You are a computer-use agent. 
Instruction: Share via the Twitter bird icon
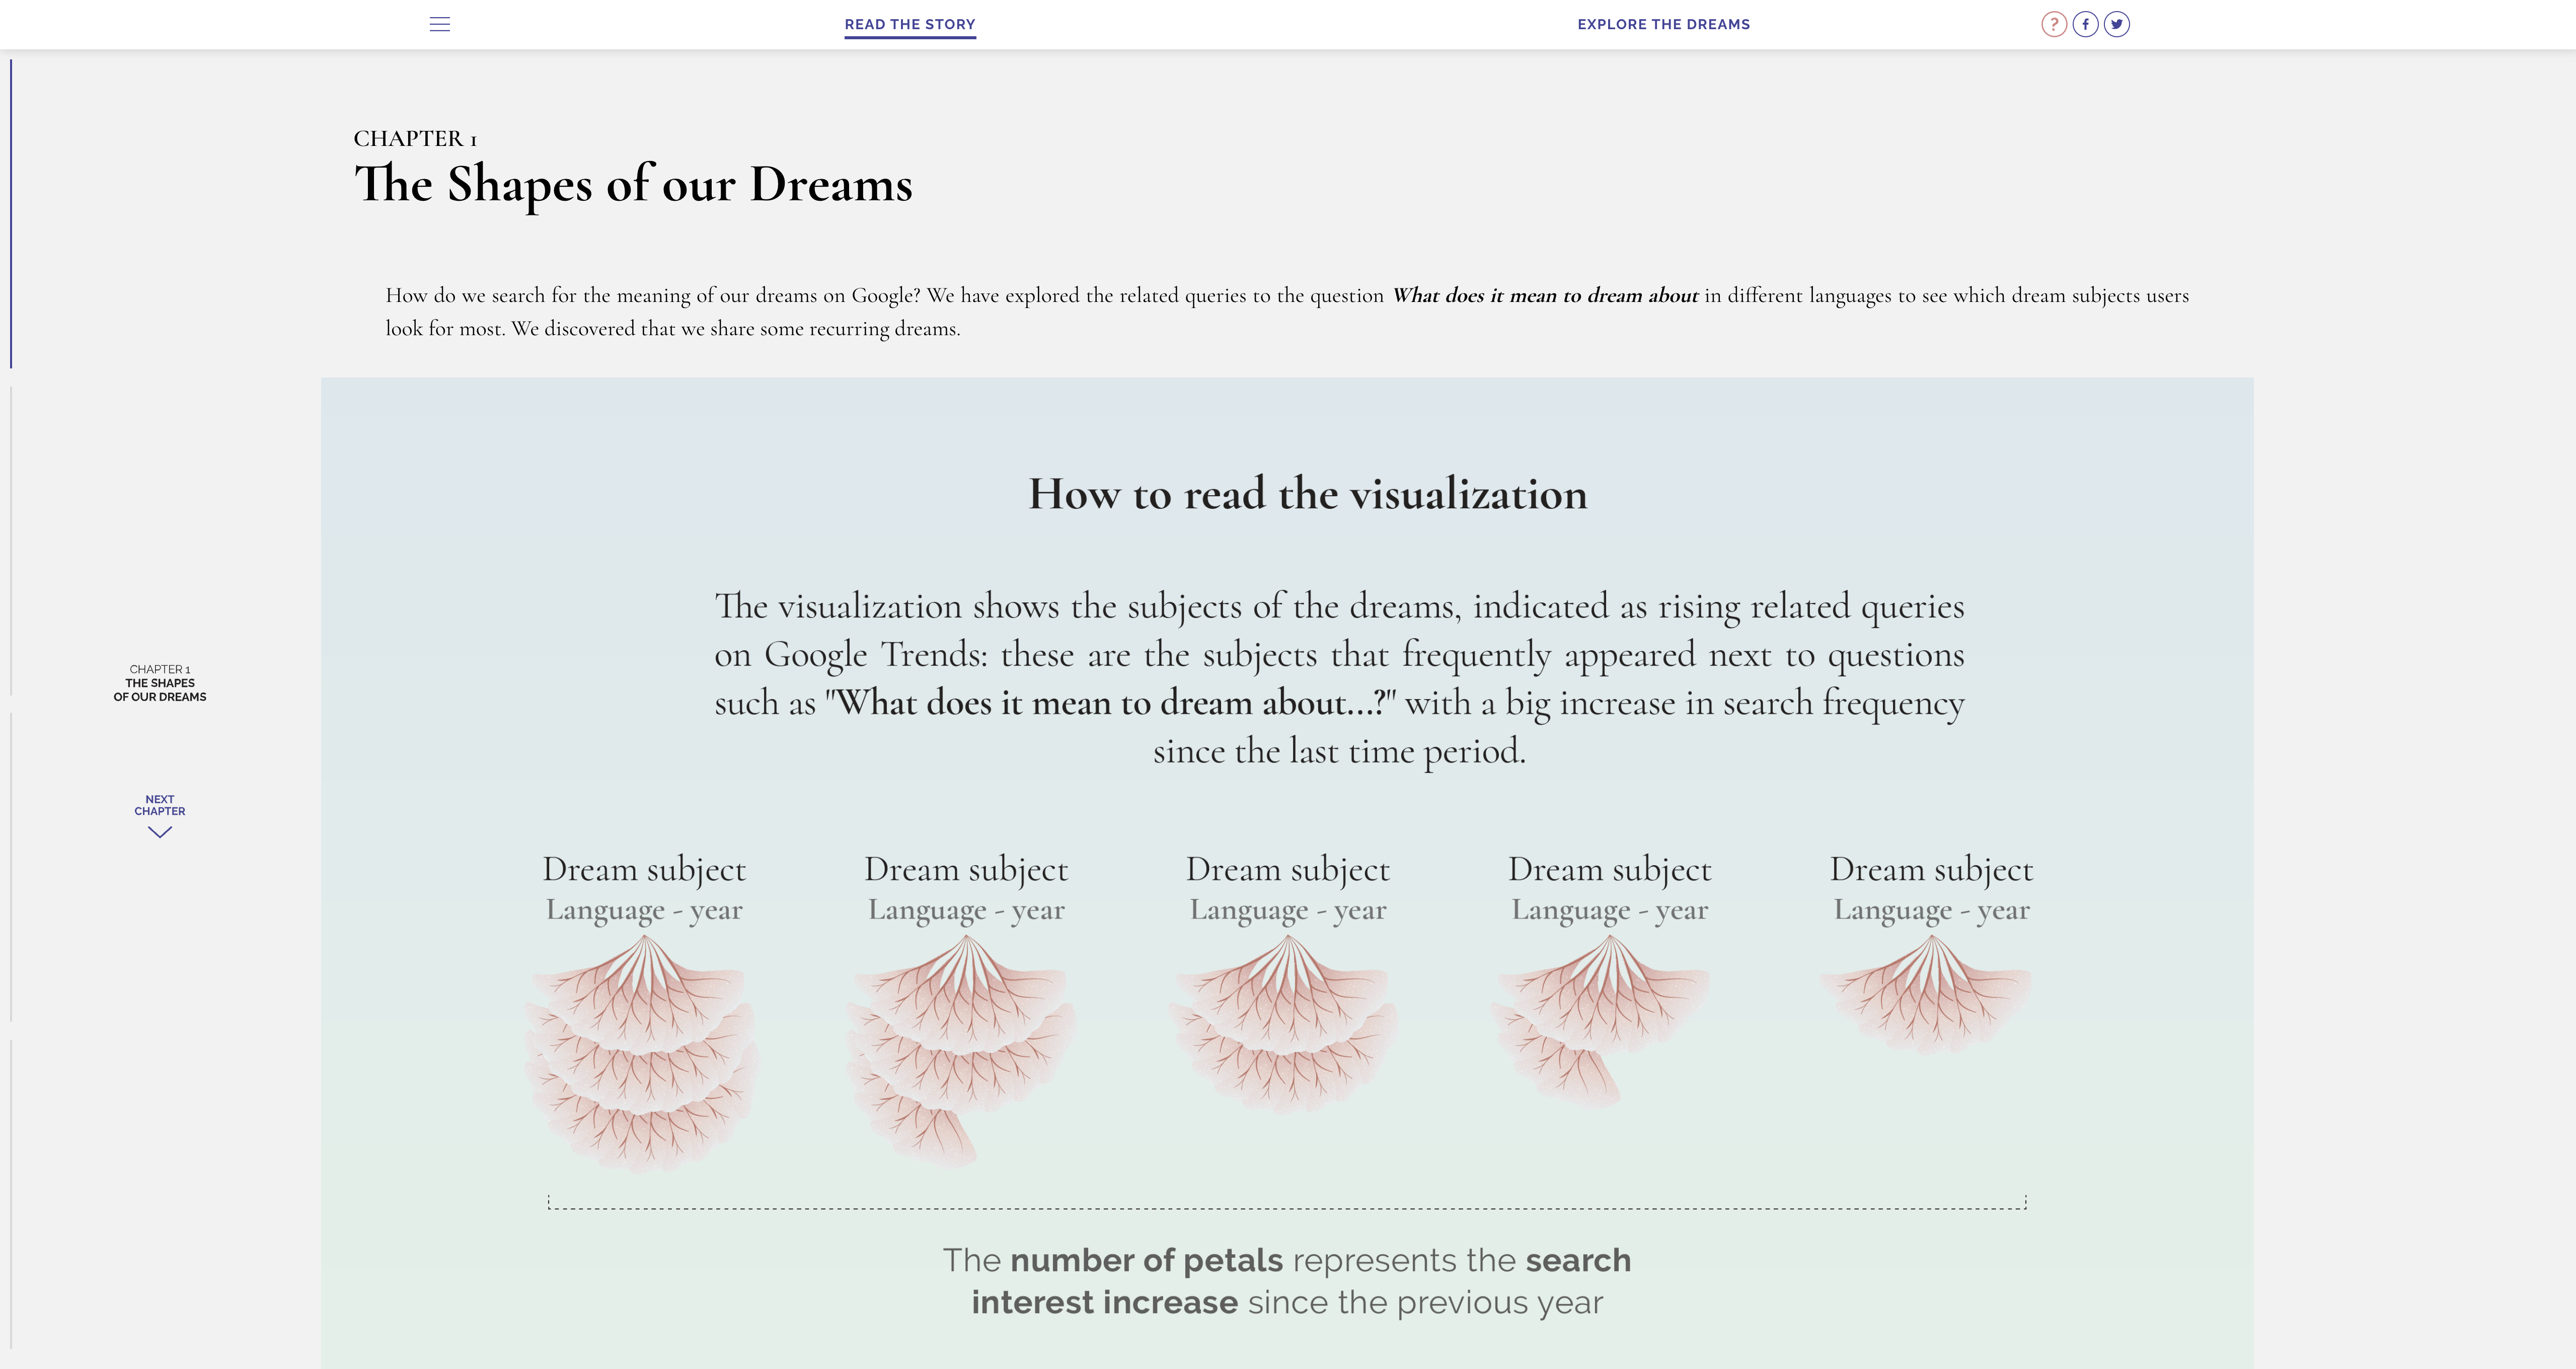tap(2117, 24)
